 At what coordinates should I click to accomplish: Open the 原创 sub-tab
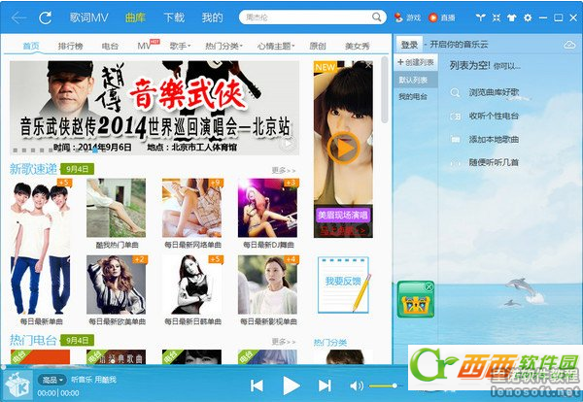pyautogui.click(x=318, y=46)
